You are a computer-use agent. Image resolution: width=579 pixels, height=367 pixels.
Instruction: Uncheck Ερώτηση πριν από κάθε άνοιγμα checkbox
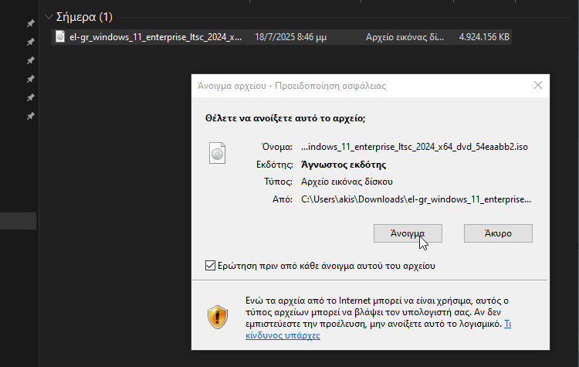(x=210, y=265)
